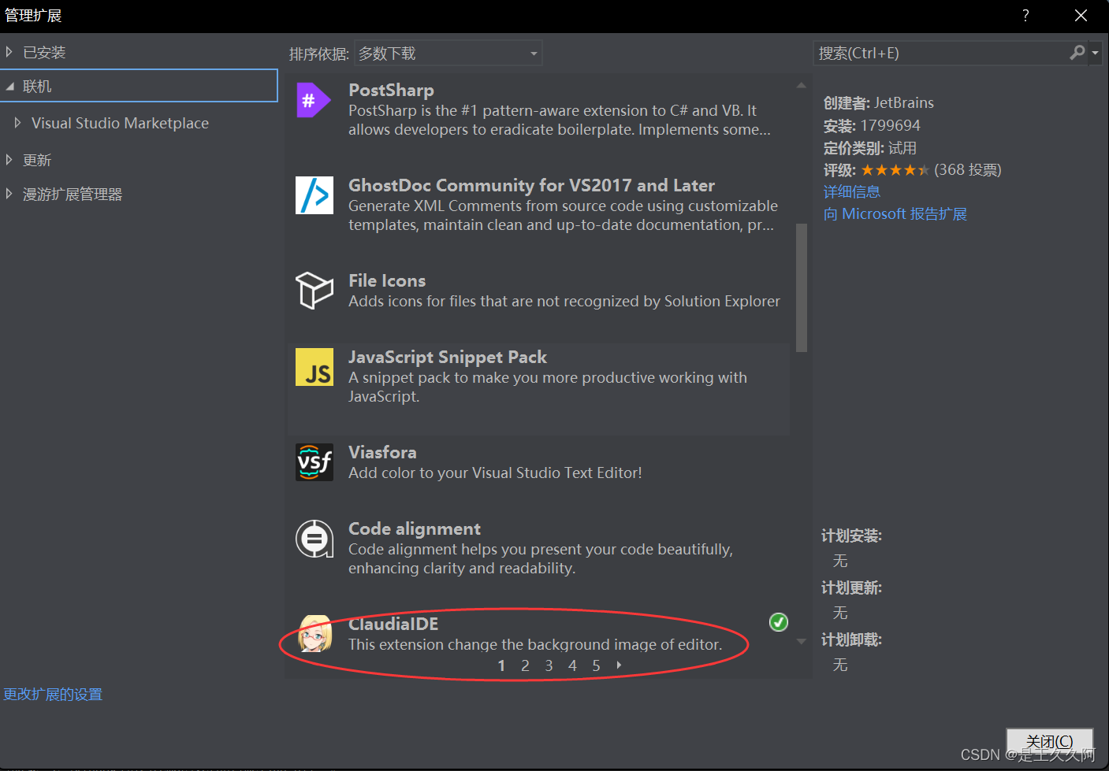Click the search magnifier icon

(x=1077, y=53)
